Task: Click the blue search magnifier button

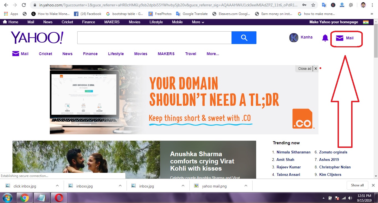Action: (244, 38)
